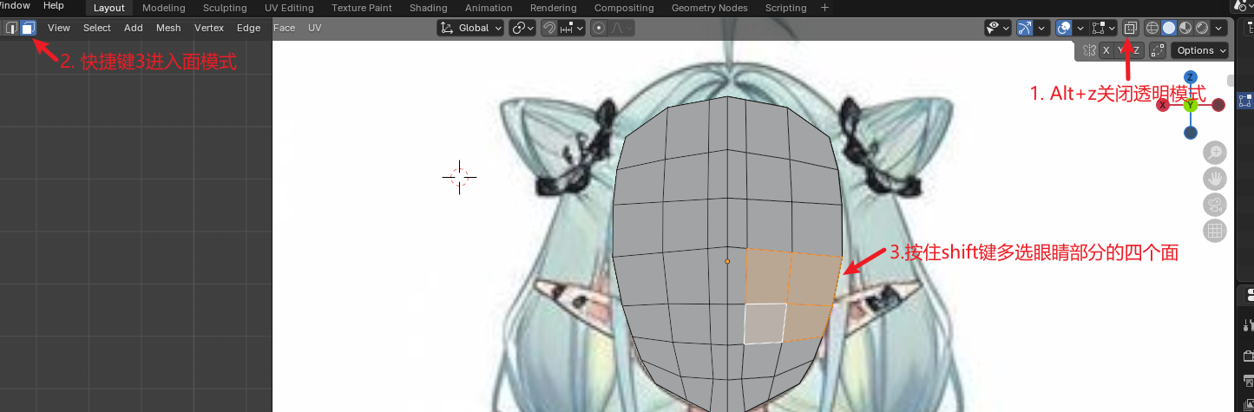
Task: Click the blue Z axis gizmo
Action: click(1191, 77)
